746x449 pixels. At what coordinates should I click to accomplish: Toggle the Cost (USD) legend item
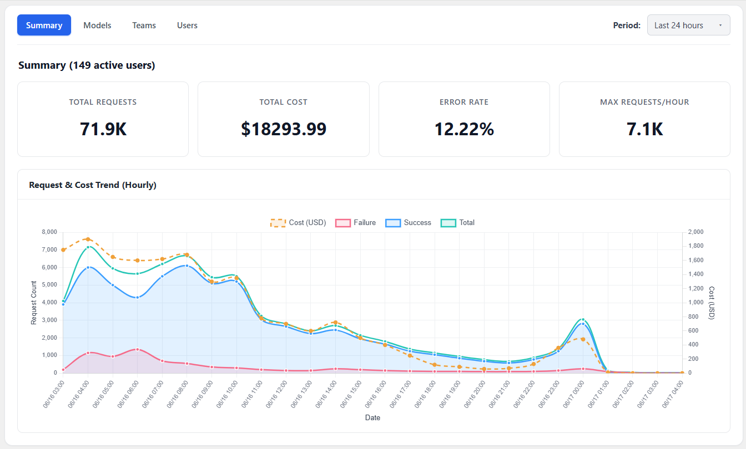(x=298, y=223)
